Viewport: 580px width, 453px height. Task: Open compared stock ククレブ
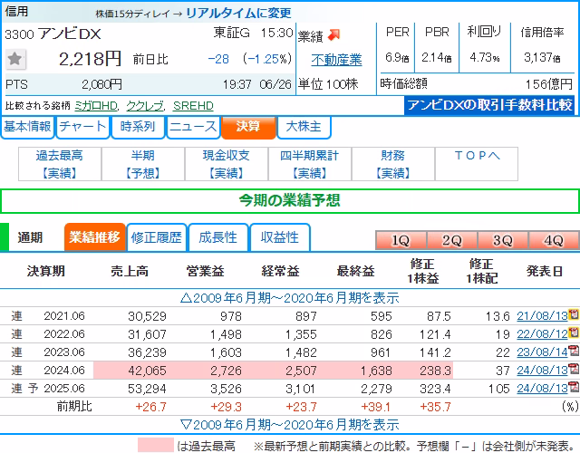pyautogui.click(x=145, y=106)
